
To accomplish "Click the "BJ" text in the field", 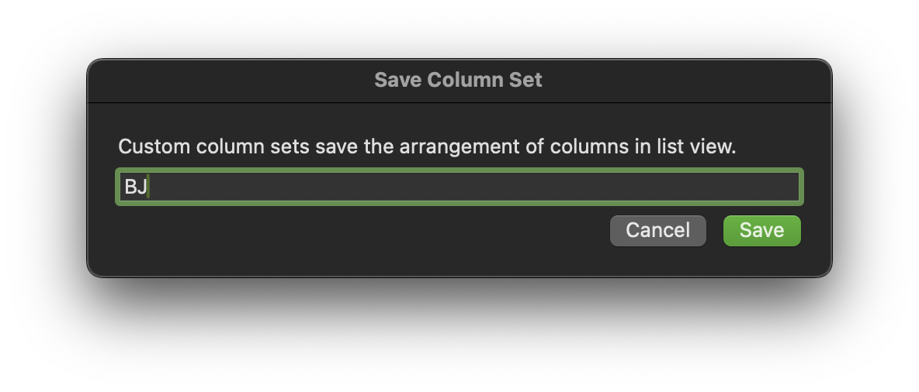I will pyautogui.click(x=136, y=187).
